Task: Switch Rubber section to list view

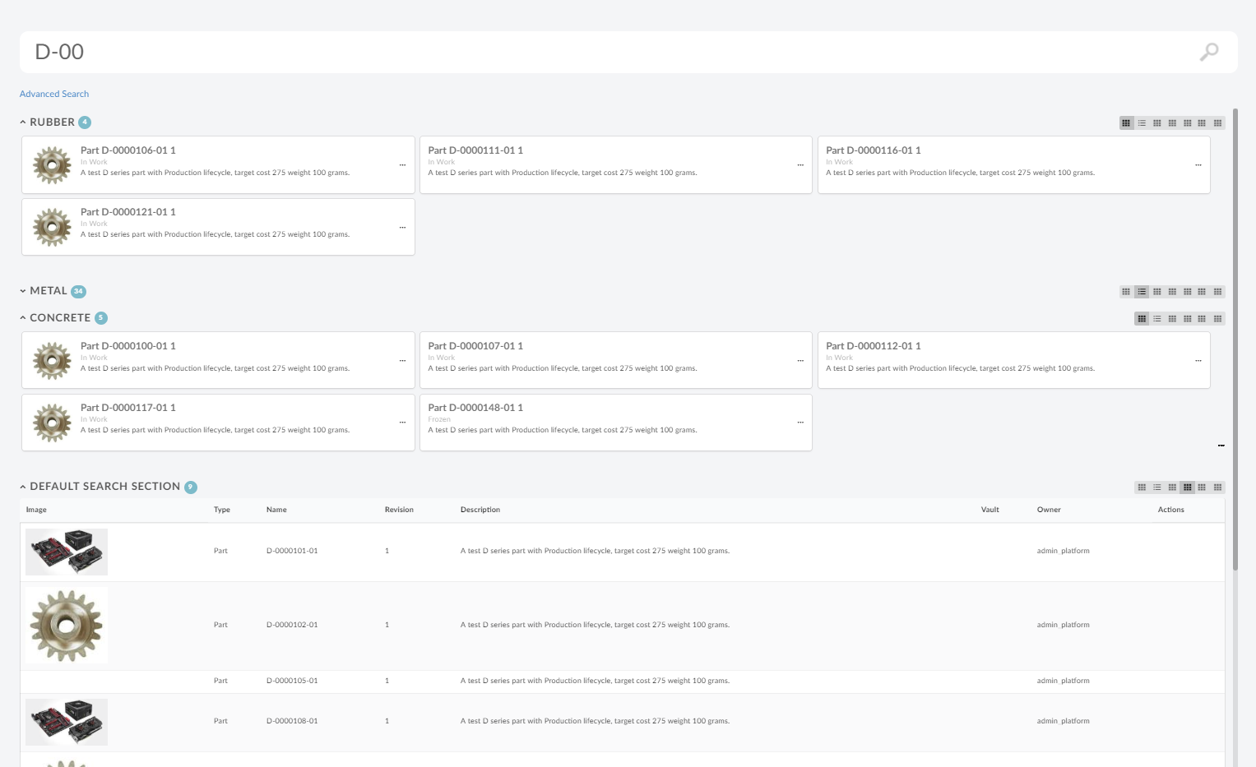Action: click(1142, 123)
